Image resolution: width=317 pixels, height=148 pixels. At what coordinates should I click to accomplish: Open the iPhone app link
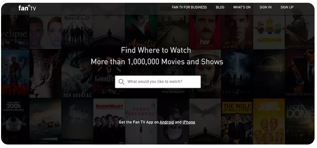pyautogui.click(x=189, y=122)
